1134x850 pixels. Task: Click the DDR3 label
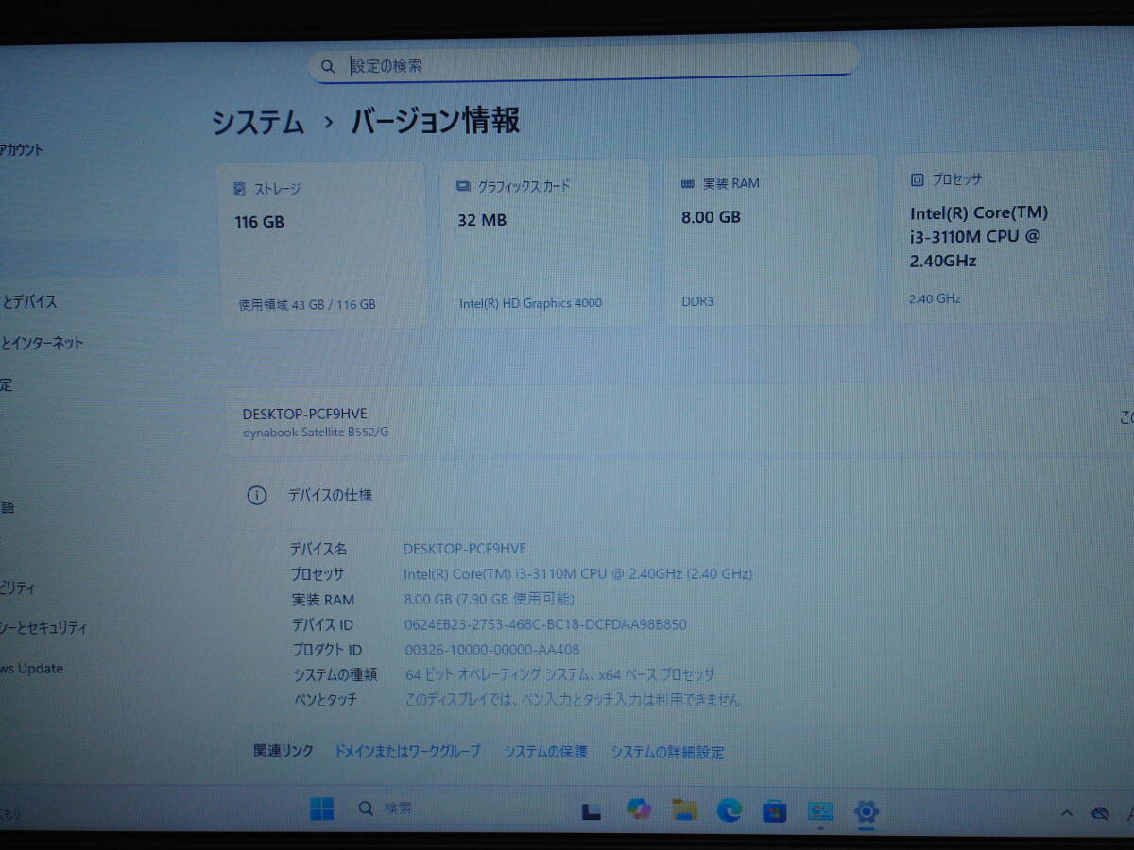pyautogui.click(x=697, y=301)
